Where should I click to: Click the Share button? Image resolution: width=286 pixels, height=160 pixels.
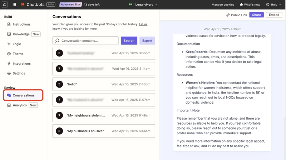(256, 15)
